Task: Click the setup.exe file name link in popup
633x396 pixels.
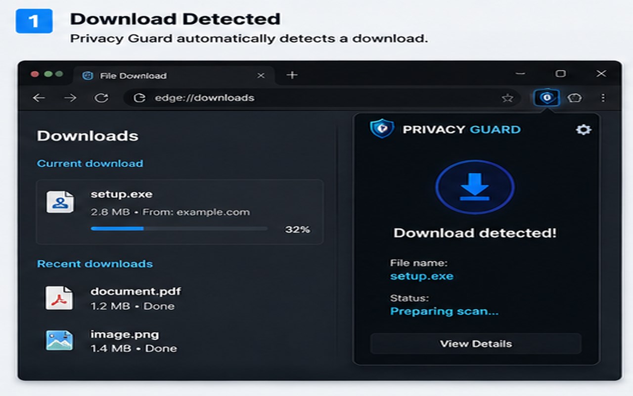Action: (x=422, y=276)
